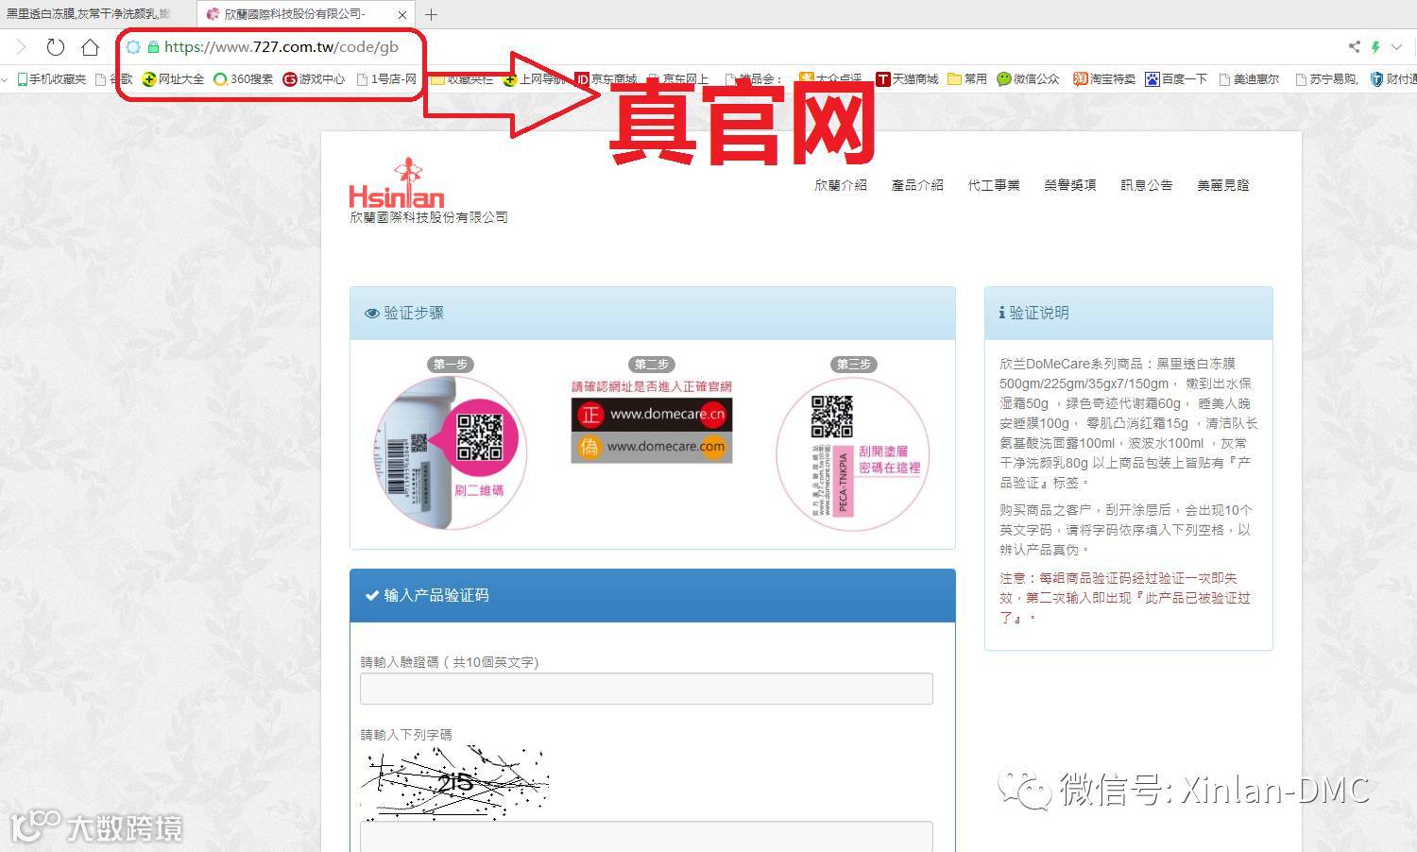Open the share icon in the toolbar
The width and height of the screenshot is (1417, 852).
coord(1355,46)
